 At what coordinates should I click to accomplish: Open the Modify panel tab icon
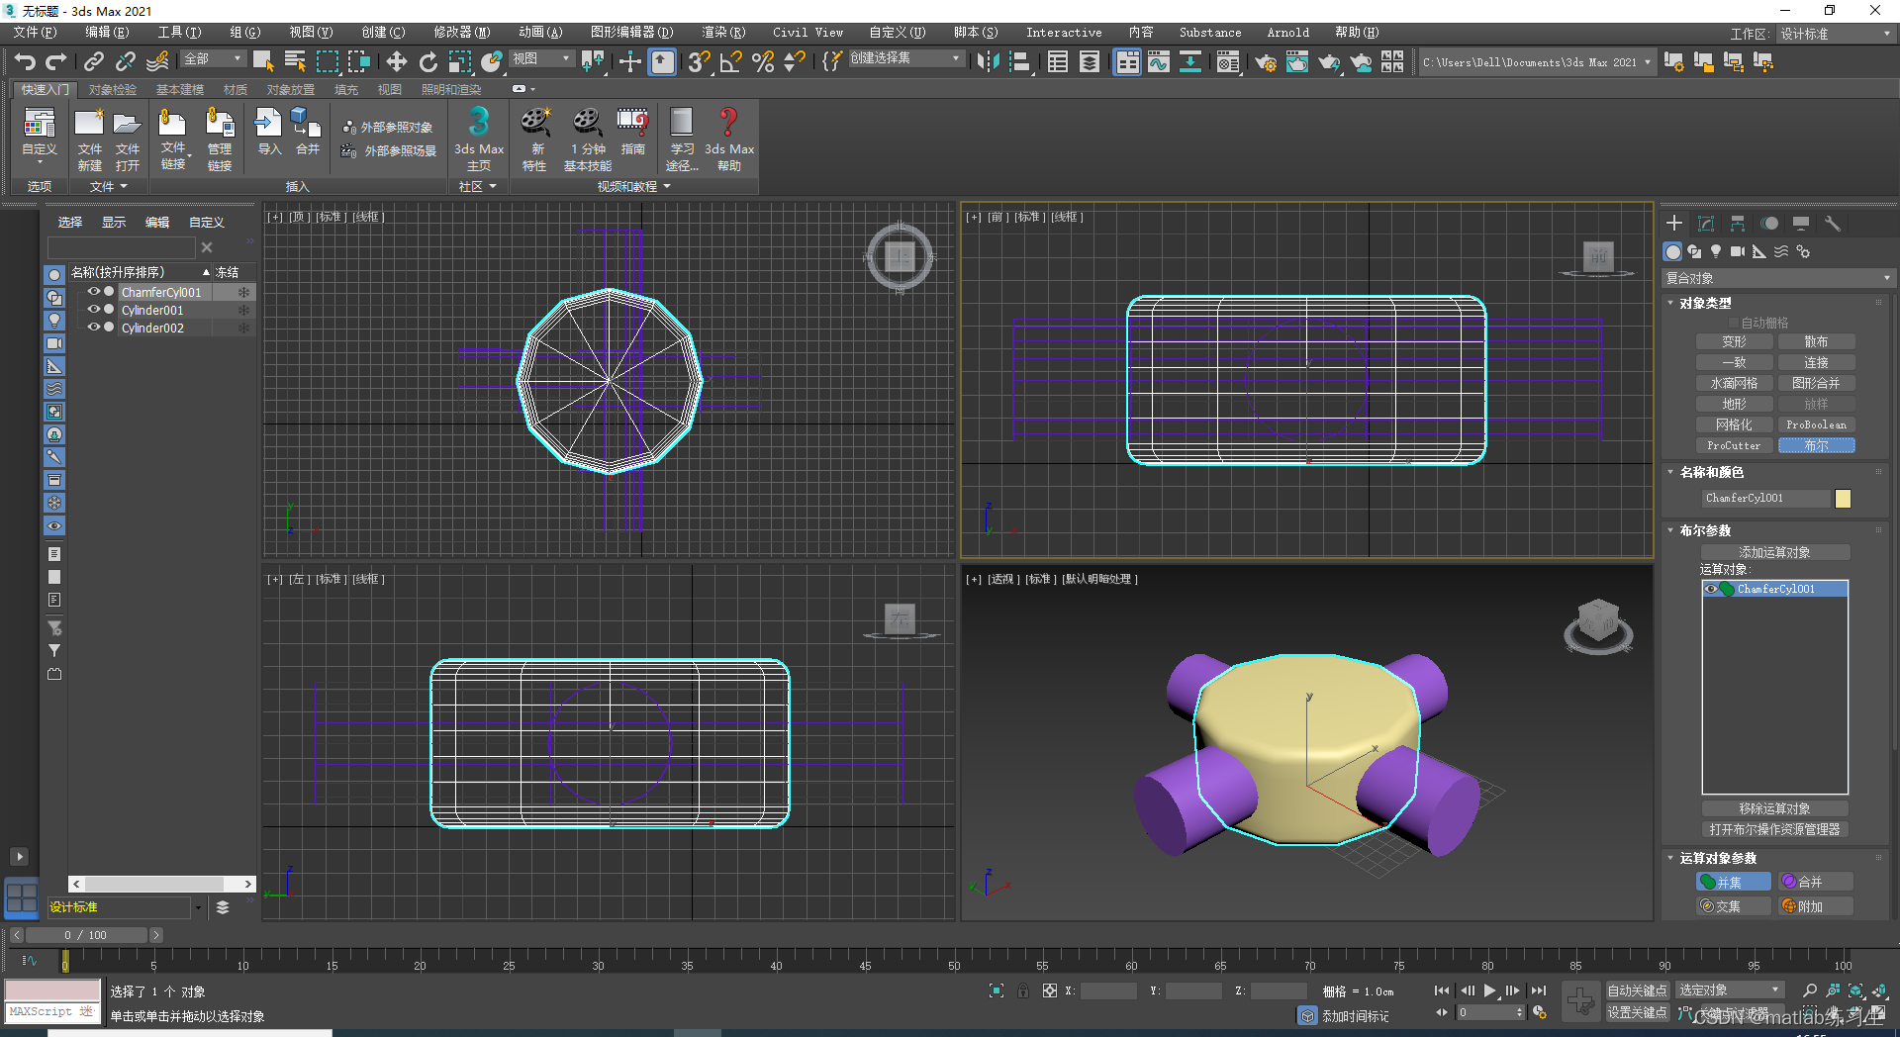(1706, 224)
